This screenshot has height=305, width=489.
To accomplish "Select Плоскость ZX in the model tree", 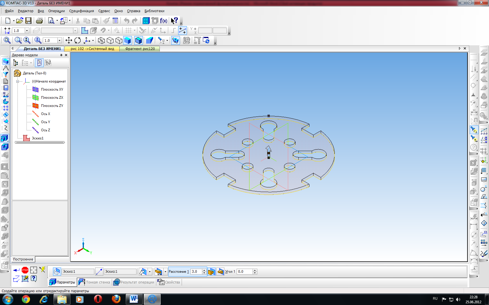I will click(x=52, y=98).
